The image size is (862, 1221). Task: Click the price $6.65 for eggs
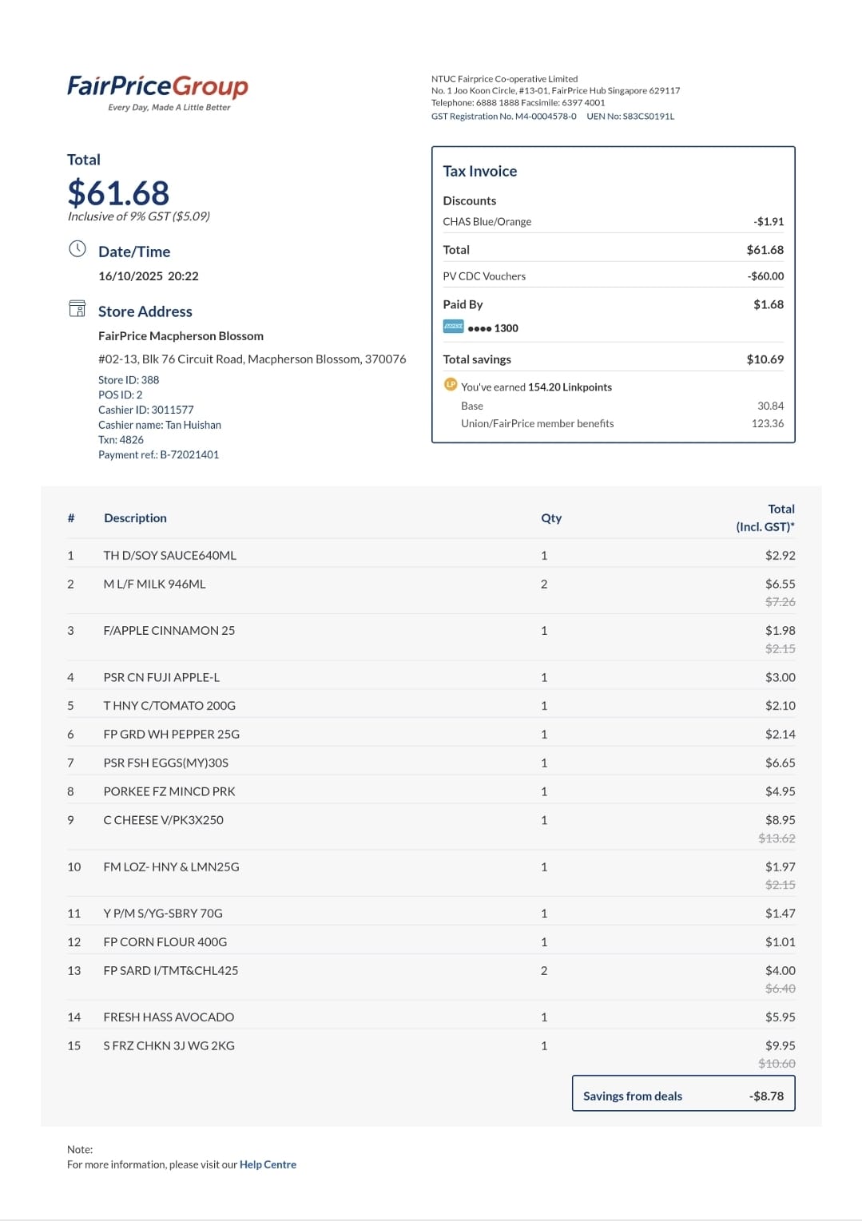781,763
